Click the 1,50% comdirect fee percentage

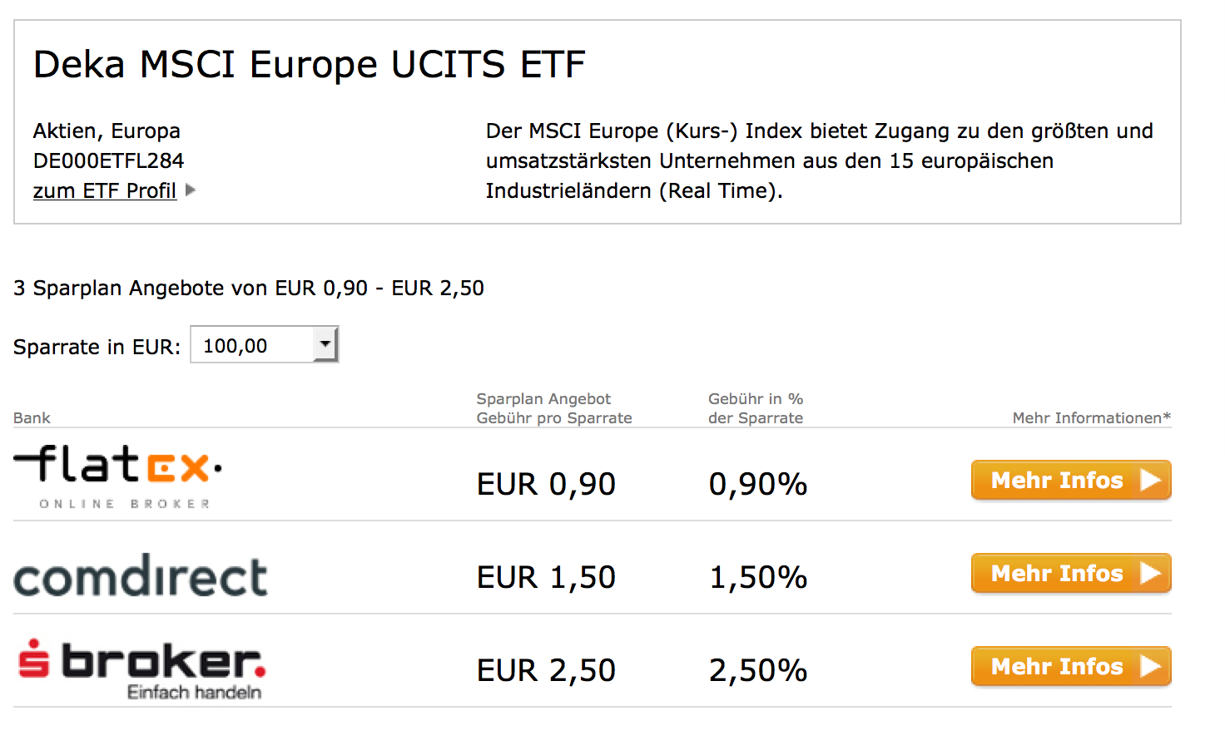(x=757, y=577)
